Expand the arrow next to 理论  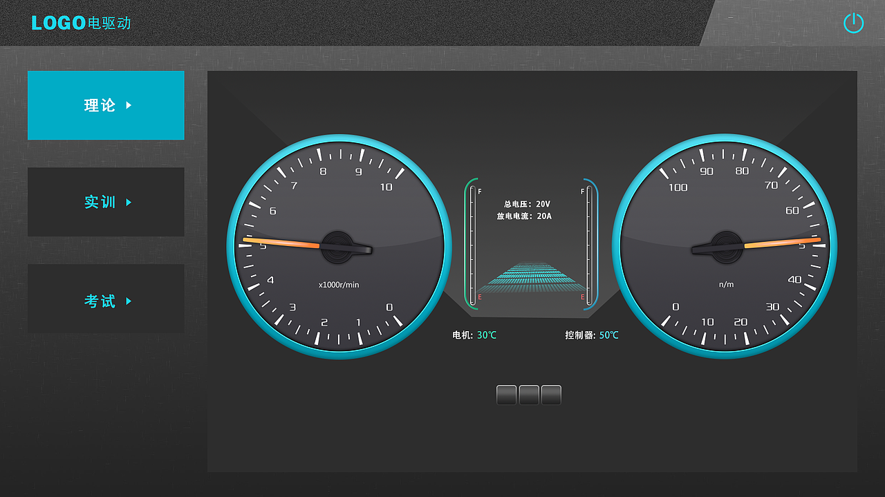129,106
